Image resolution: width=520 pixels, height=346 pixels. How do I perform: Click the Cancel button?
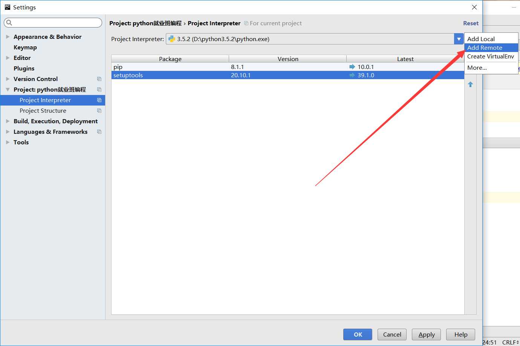click(x=392, y=334)
